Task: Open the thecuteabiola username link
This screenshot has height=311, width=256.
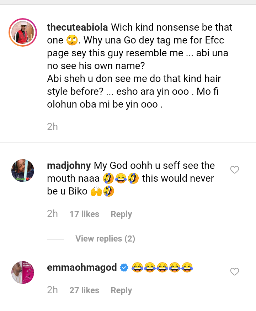Action: click(78, 27)
